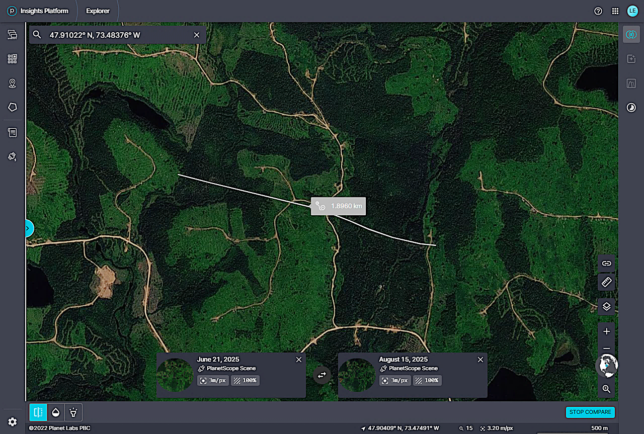Swap the two compared scenes
644x434 pixels.
coord(322,375)
